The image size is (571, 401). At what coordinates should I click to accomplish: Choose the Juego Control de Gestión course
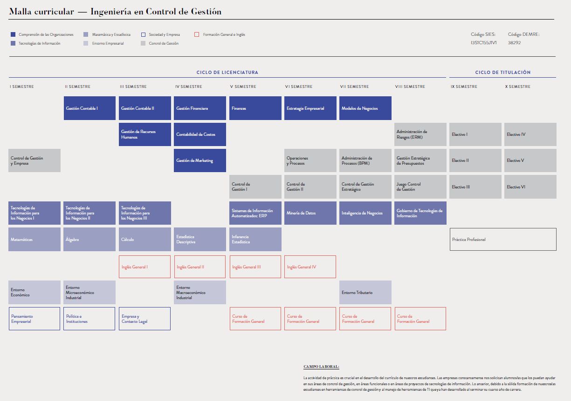tap(420, 187)
